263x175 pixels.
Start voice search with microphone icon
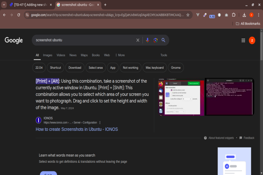coord(147,40)
